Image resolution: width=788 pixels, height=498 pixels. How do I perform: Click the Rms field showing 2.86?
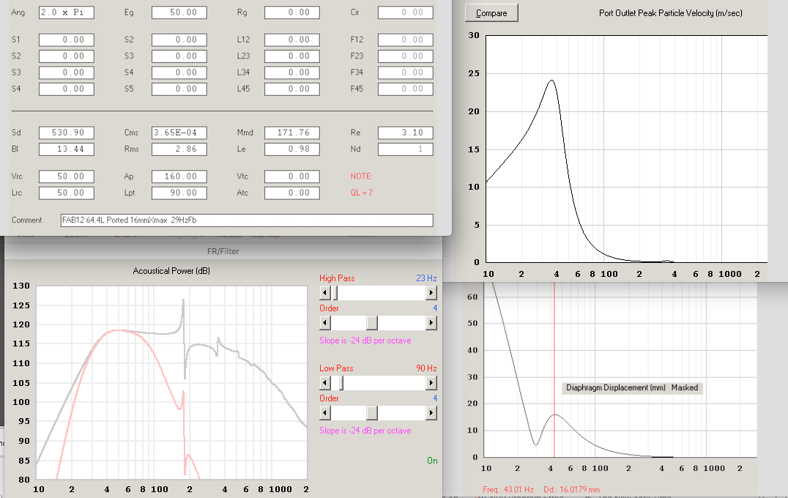(x=179, y=149)
